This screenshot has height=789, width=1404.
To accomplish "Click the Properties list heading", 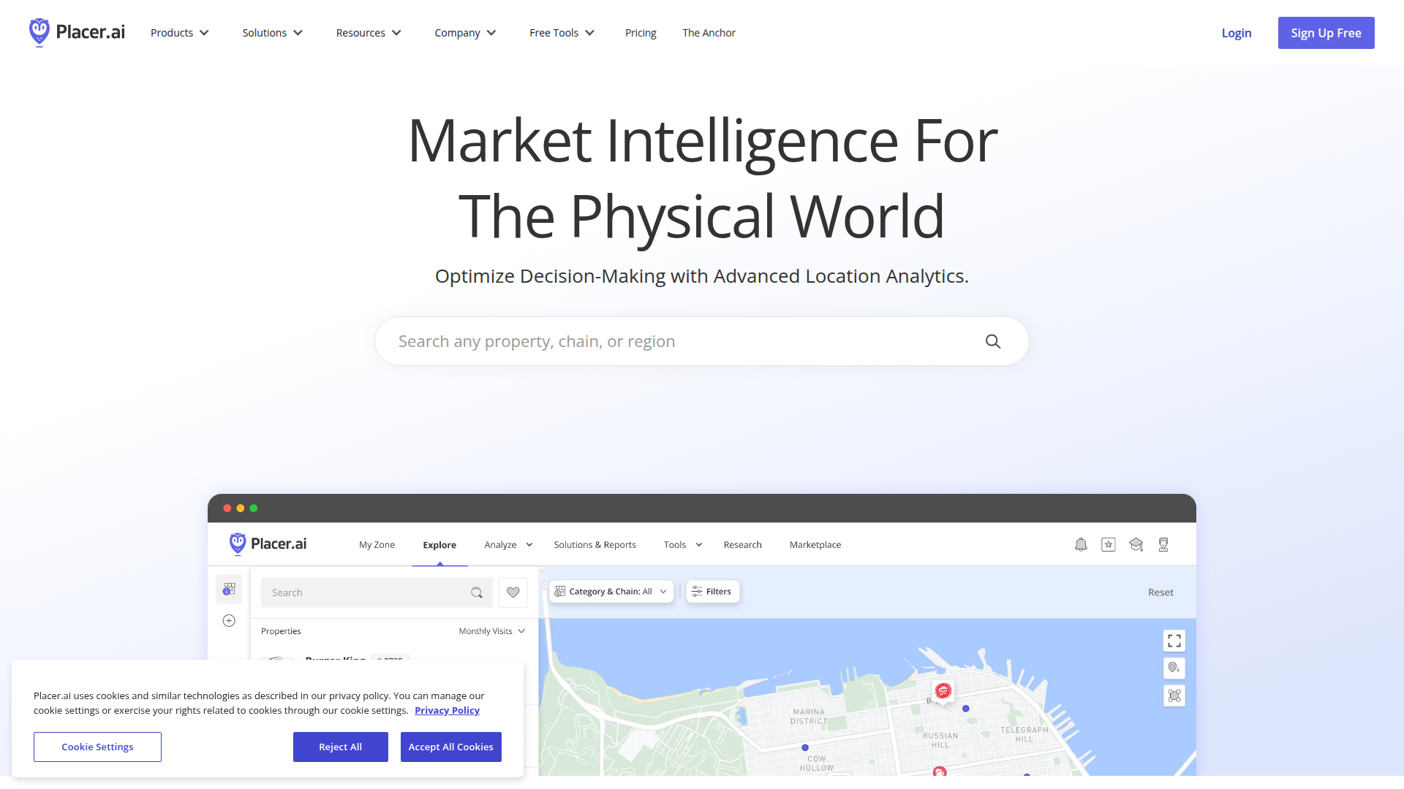I will tap(281, 631).
